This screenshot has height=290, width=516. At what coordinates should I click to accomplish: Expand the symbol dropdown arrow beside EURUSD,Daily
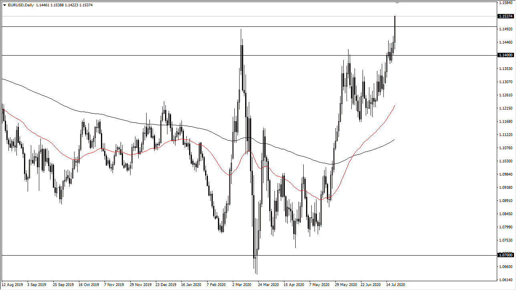pyautogui.click(x=4, y=5)
